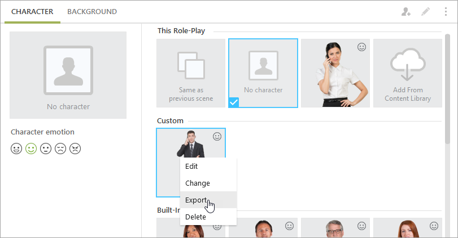
Task: Select the woman on phone character thumbnail
Action: pos(335,73)
